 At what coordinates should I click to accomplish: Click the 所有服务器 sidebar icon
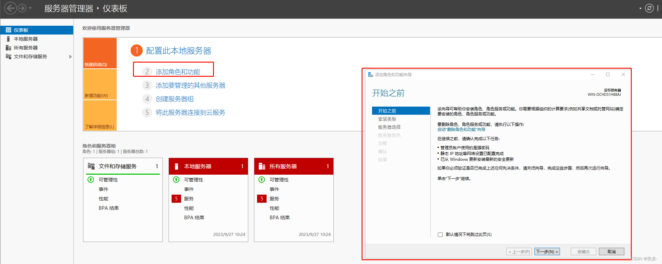(8, 48)
